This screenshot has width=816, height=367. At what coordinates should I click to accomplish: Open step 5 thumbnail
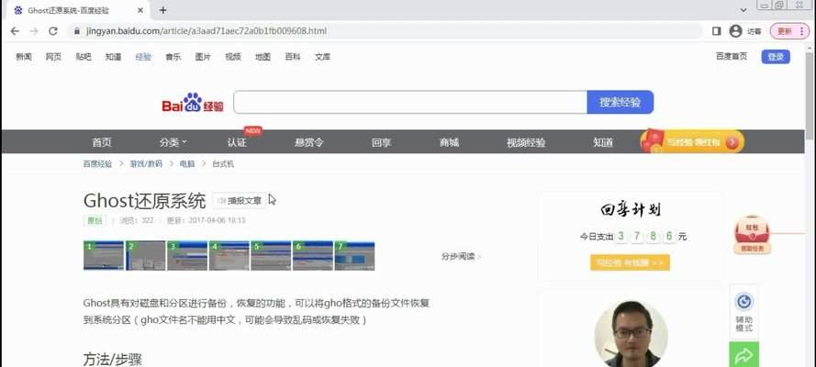pyautogui.click(x=271, y=256)
